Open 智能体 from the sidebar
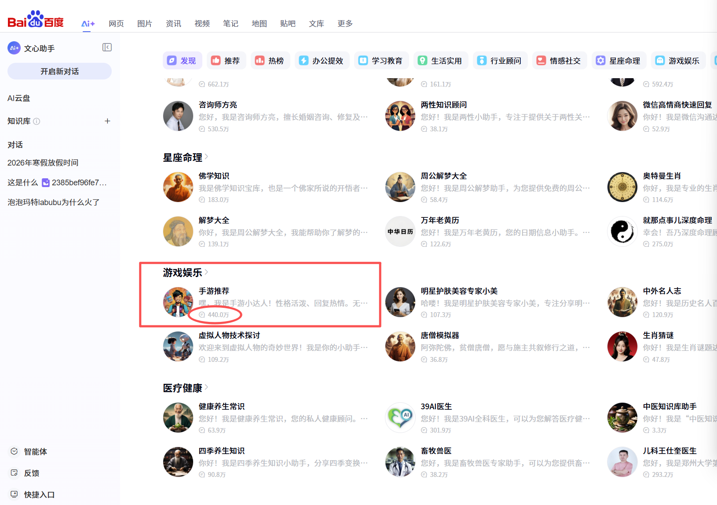This screenshot has width=717, height=505. click(34, 451)
